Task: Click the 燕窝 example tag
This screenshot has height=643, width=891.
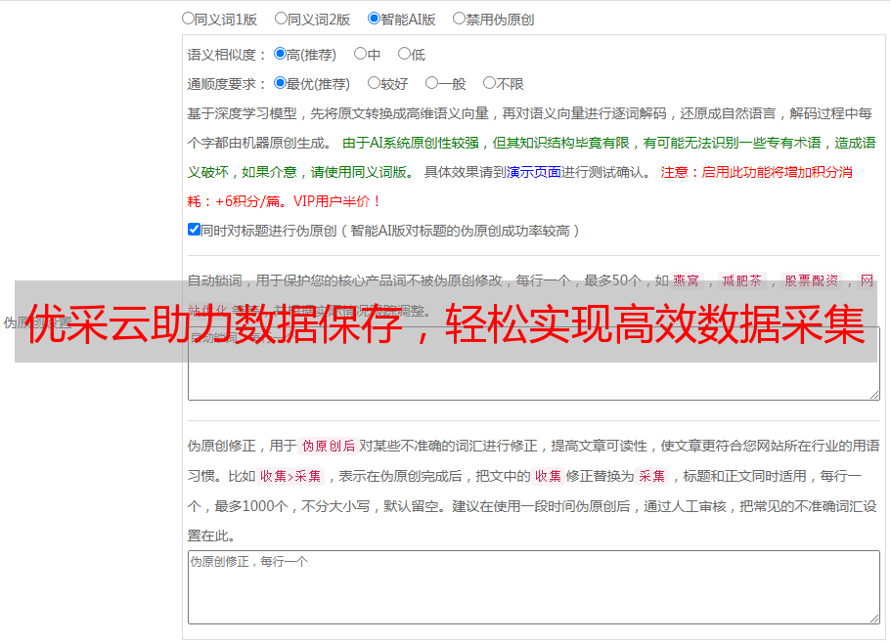Action: (x=687, y=280)
